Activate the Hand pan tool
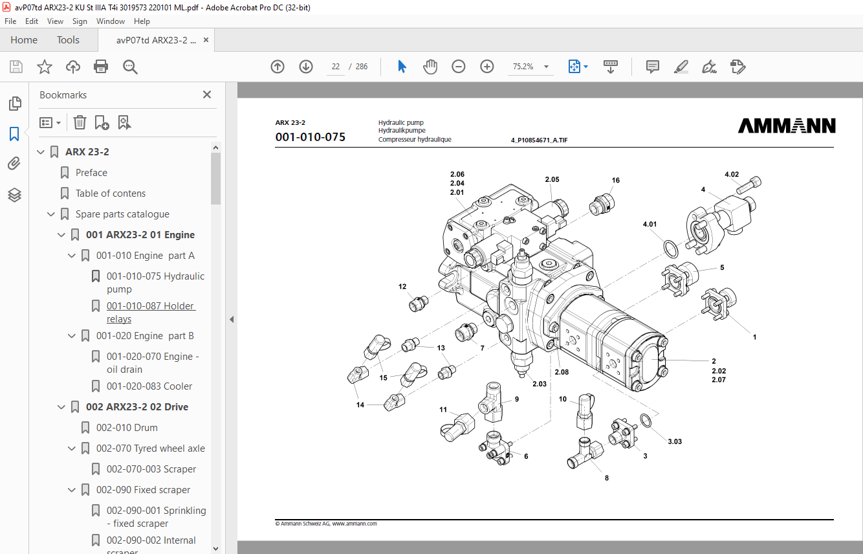 430,67
